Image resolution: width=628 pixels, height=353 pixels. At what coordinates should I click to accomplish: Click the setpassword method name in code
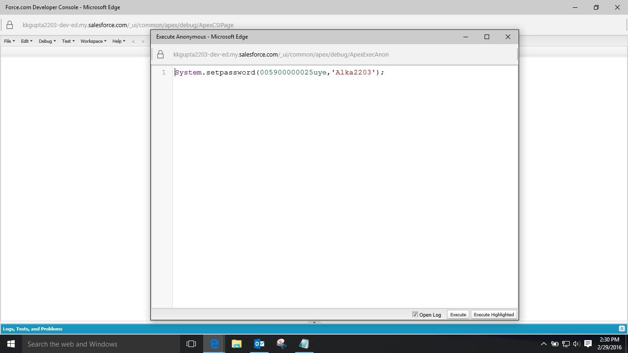230,72
